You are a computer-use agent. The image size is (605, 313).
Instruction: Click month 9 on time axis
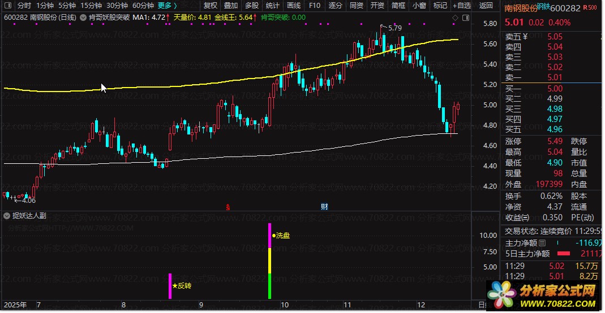[x=201, y=305]
